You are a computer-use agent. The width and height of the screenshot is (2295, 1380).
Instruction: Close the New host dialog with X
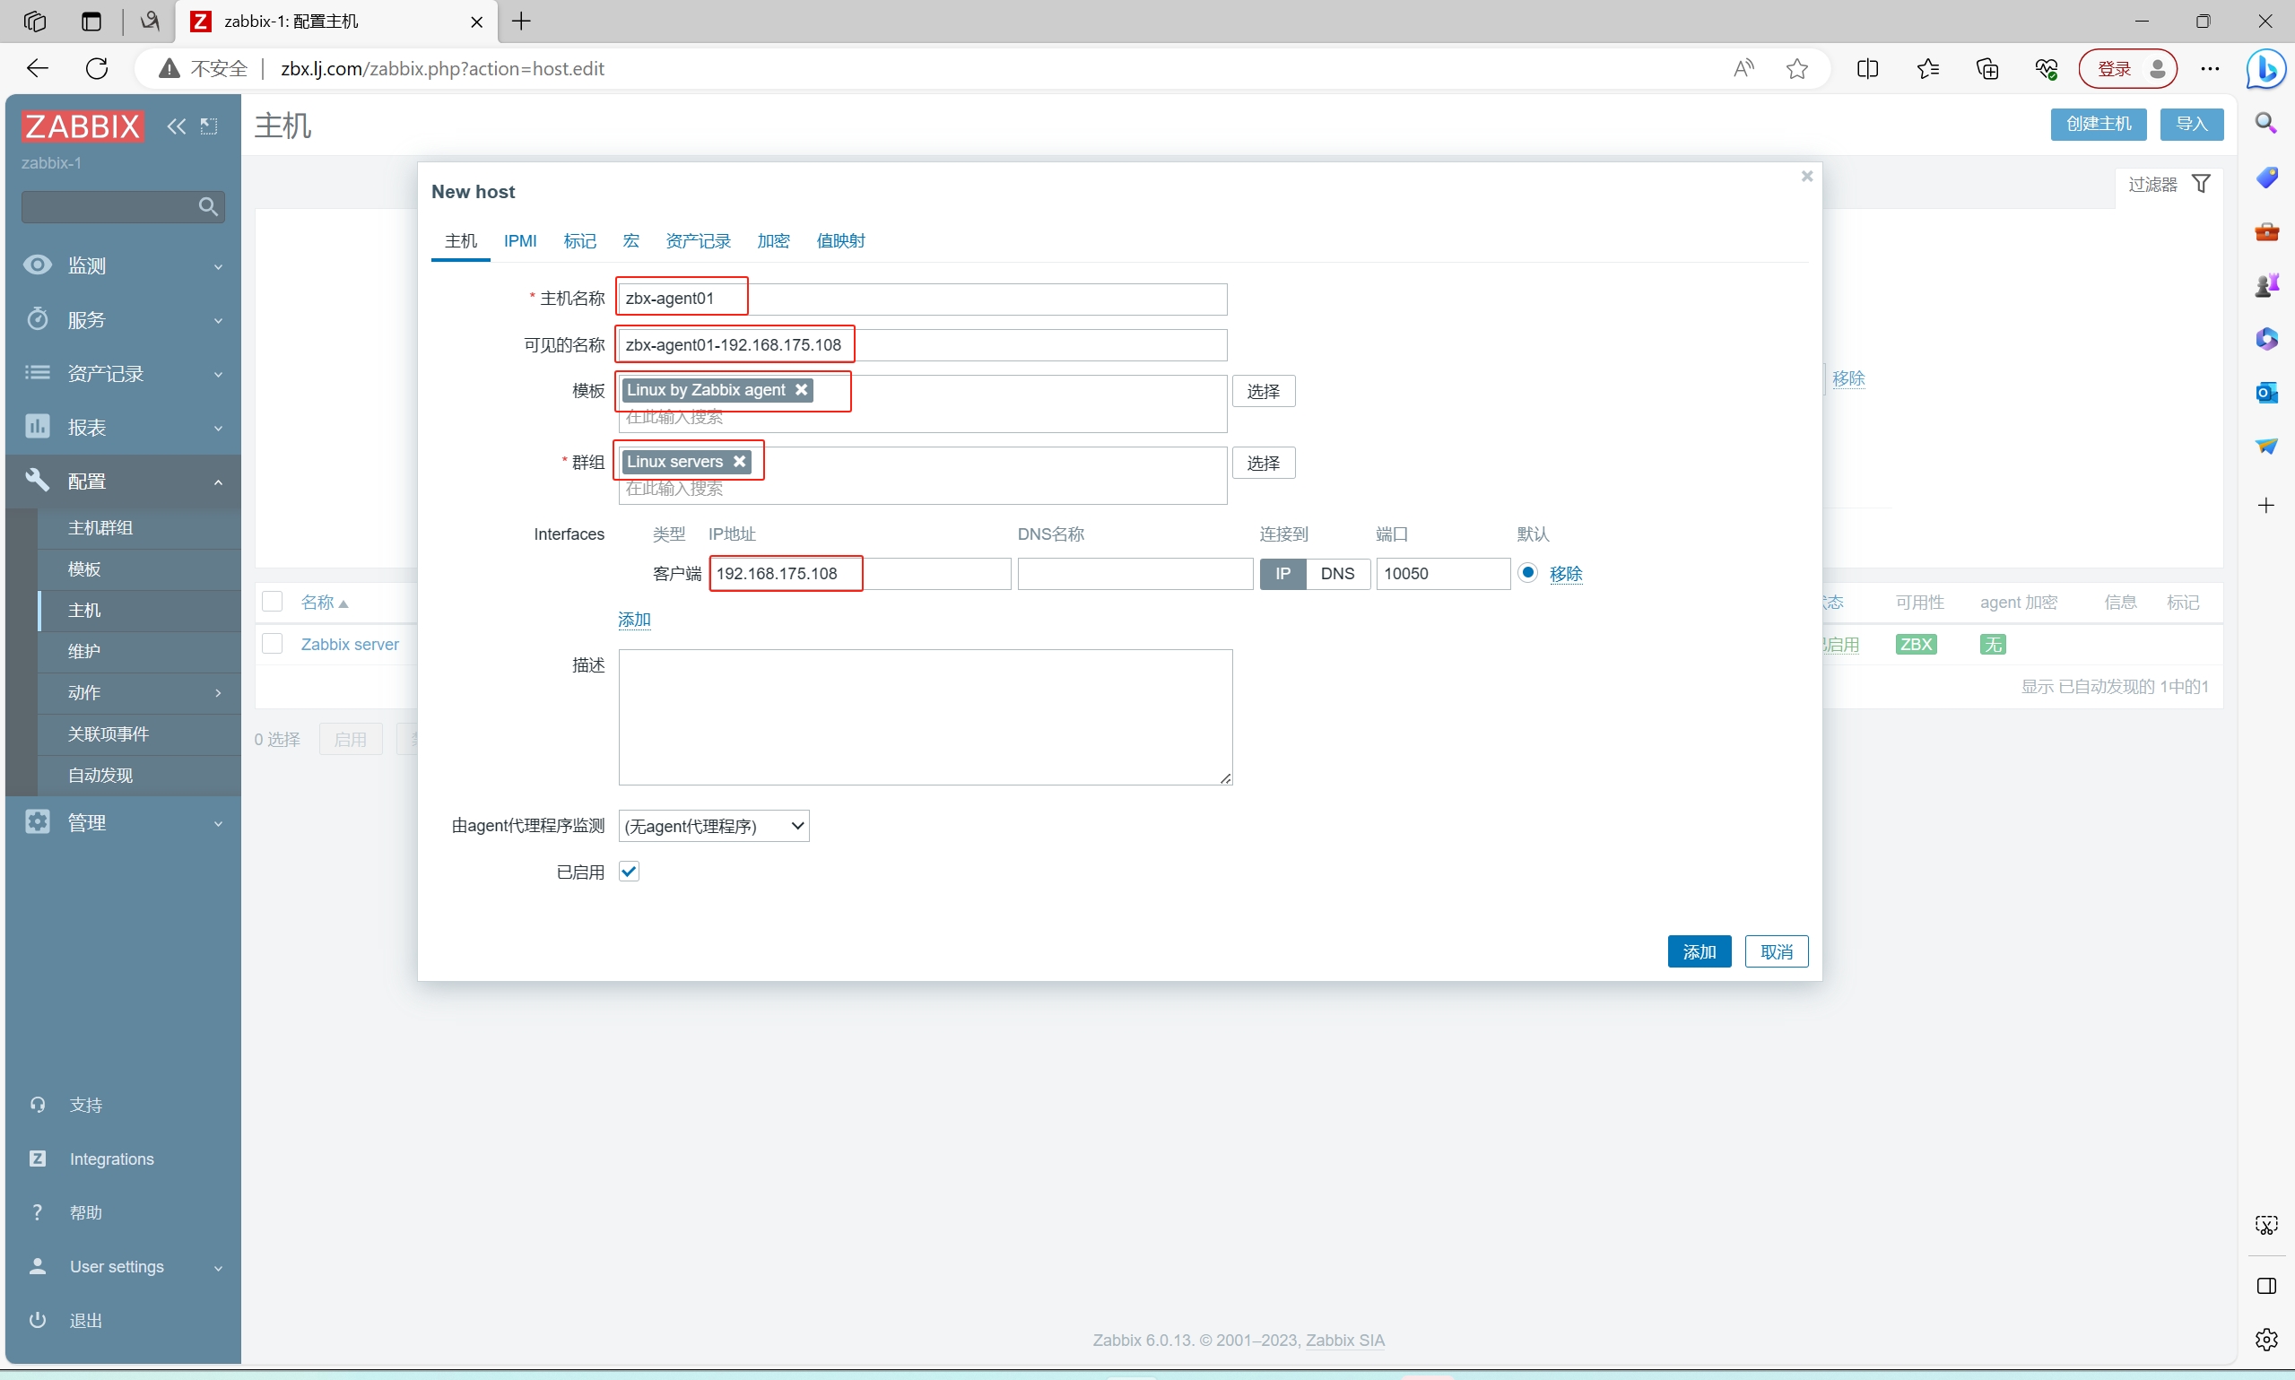1806,176
